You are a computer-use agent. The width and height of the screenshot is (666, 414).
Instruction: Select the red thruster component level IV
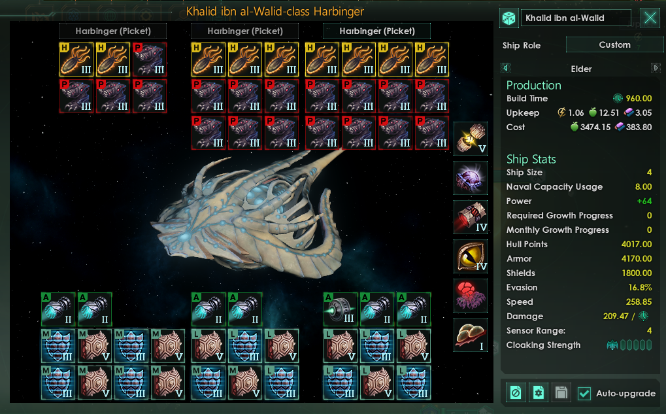coord(471,217)
